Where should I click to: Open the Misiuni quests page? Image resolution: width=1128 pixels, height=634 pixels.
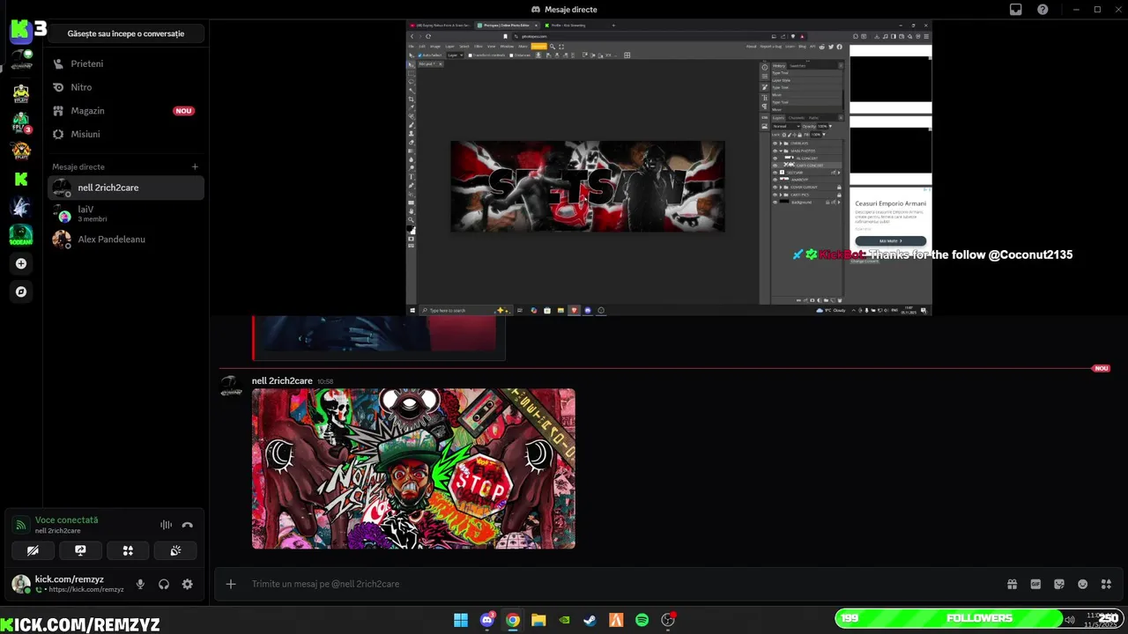(x=126, y=134)
